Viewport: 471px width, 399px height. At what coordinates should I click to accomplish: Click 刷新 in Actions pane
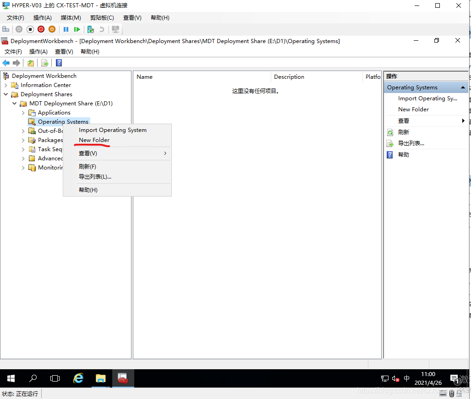click(x=403, y=132)
